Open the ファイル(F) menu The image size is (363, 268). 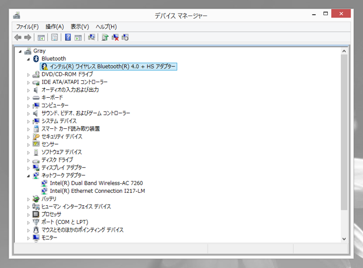pos(28,27)
